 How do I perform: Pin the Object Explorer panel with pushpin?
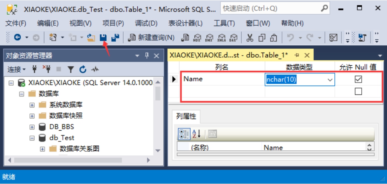pyautogui.click(x=147, y=56)
